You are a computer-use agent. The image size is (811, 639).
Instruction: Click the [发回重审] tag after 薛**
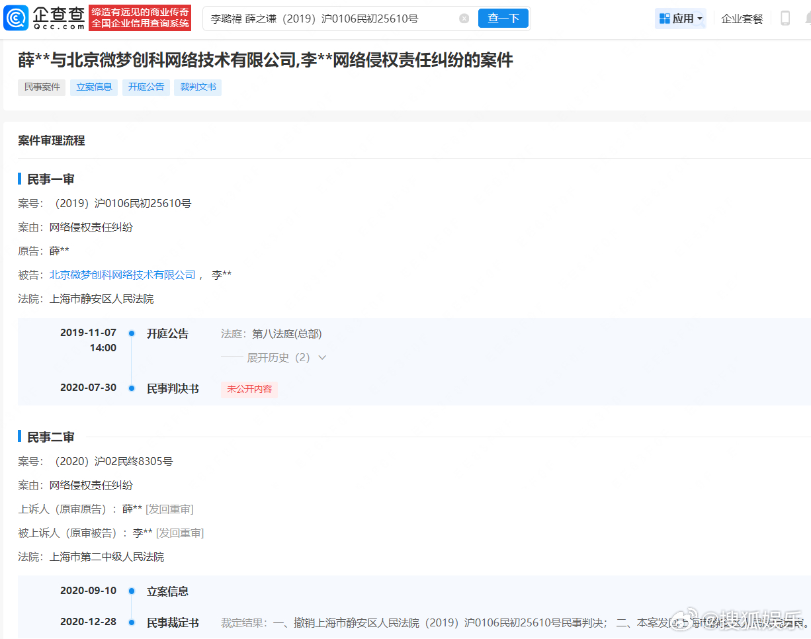pyautogui.click(x=169, y=509)
